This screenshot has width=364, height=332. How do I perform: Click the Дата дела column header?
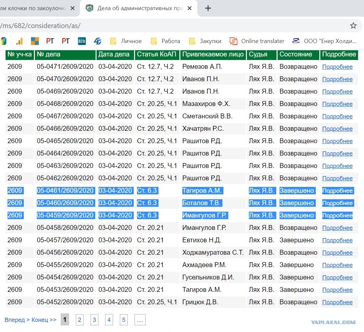pos(115,54)
